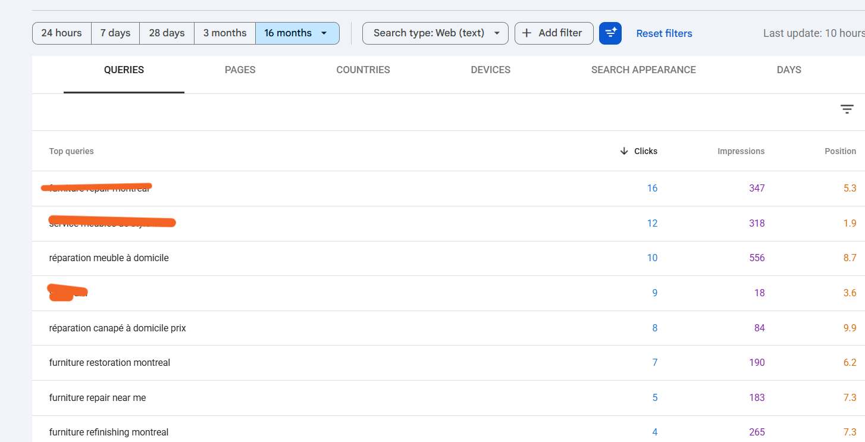Click the 1.9 position value
The image size is (865, 442).
coord(850,224)
